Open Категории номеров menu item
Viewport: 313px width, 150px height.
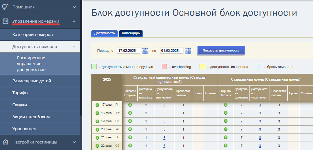click(x=40, y=35)
